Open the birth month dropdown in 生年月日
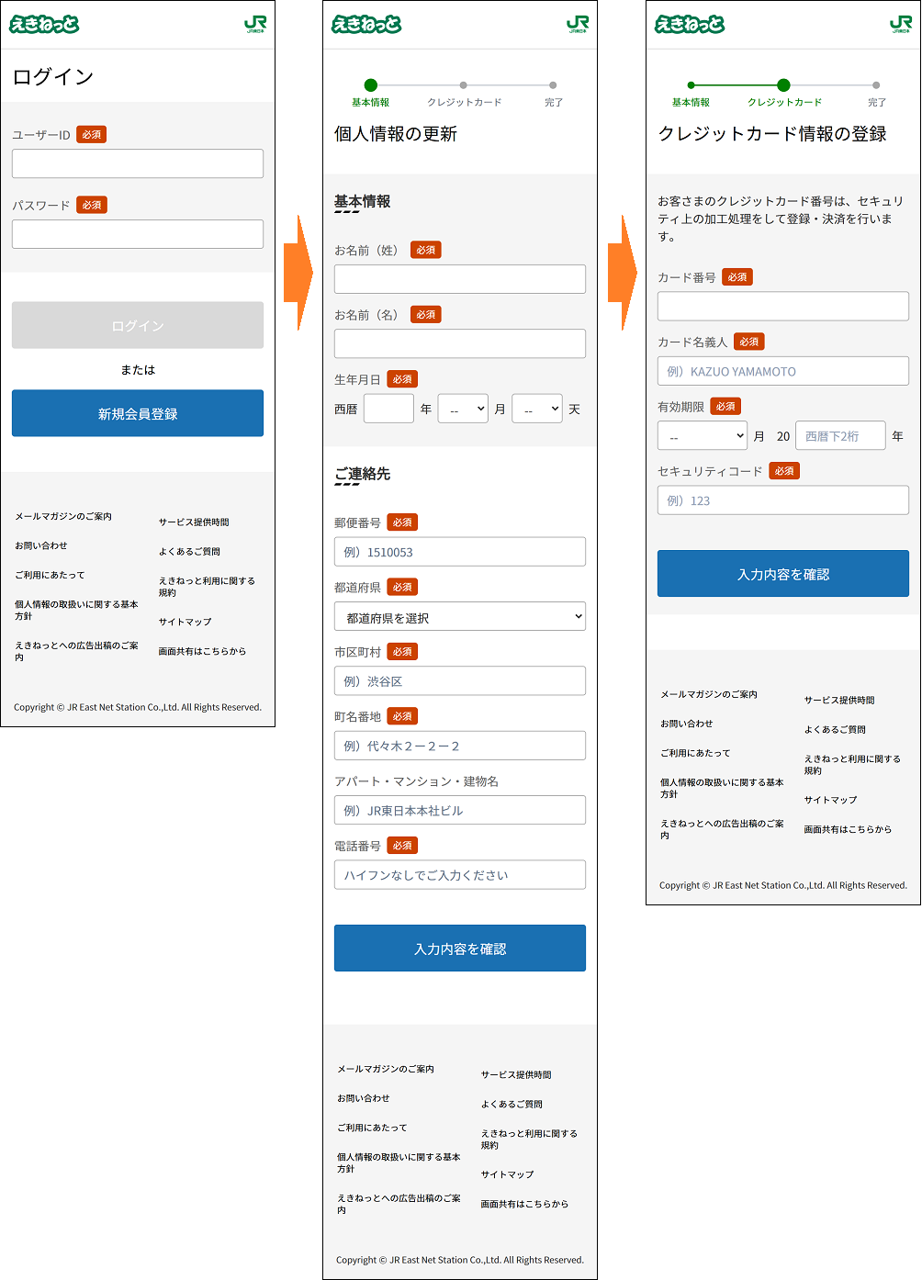The height and width of the screenshot is (1280, 922). 463,409
